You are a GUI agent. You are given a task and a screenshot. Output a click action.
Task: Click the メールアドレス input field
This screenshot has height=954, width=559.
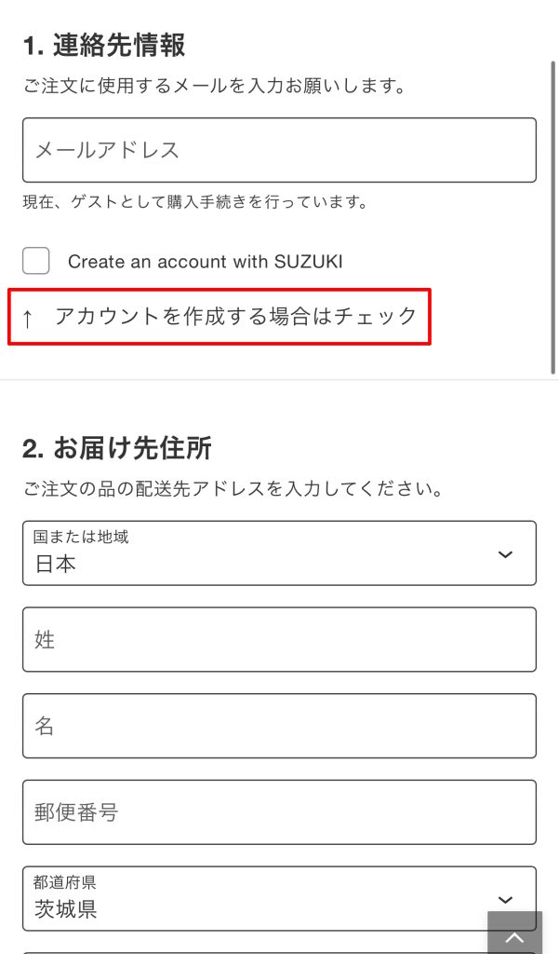(279, 150)
